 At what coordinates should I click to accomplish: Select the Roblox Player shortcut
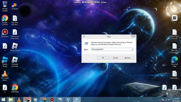[15, 47]
